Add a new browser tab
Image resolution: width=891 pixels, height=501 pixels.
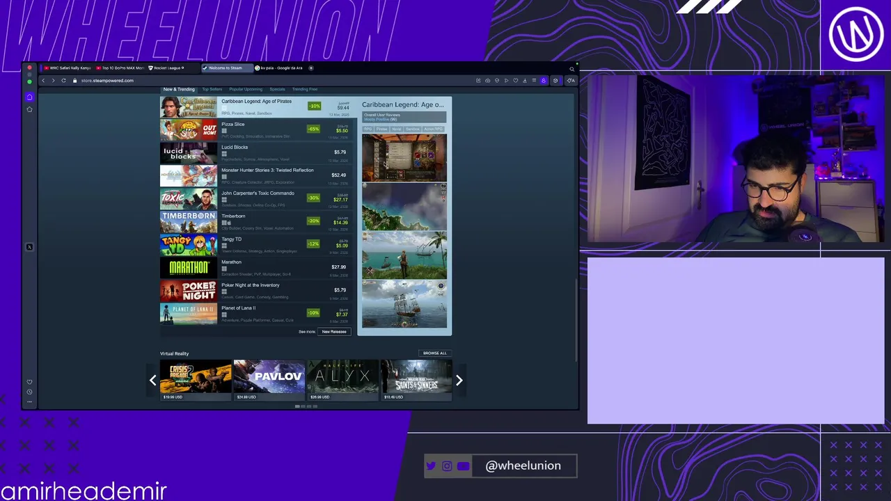coord(310,68)
